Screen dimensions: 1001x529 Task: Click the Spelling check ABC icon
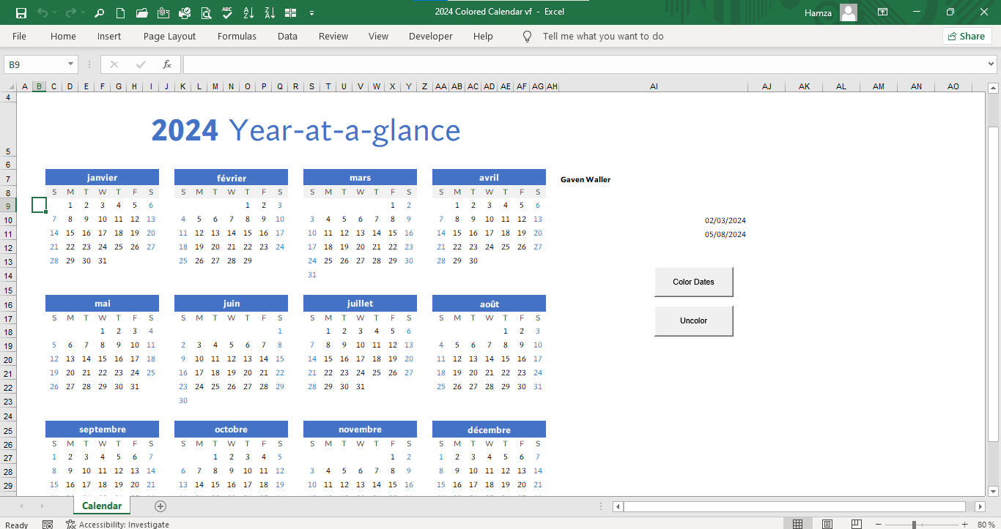(x=227, y=12)
